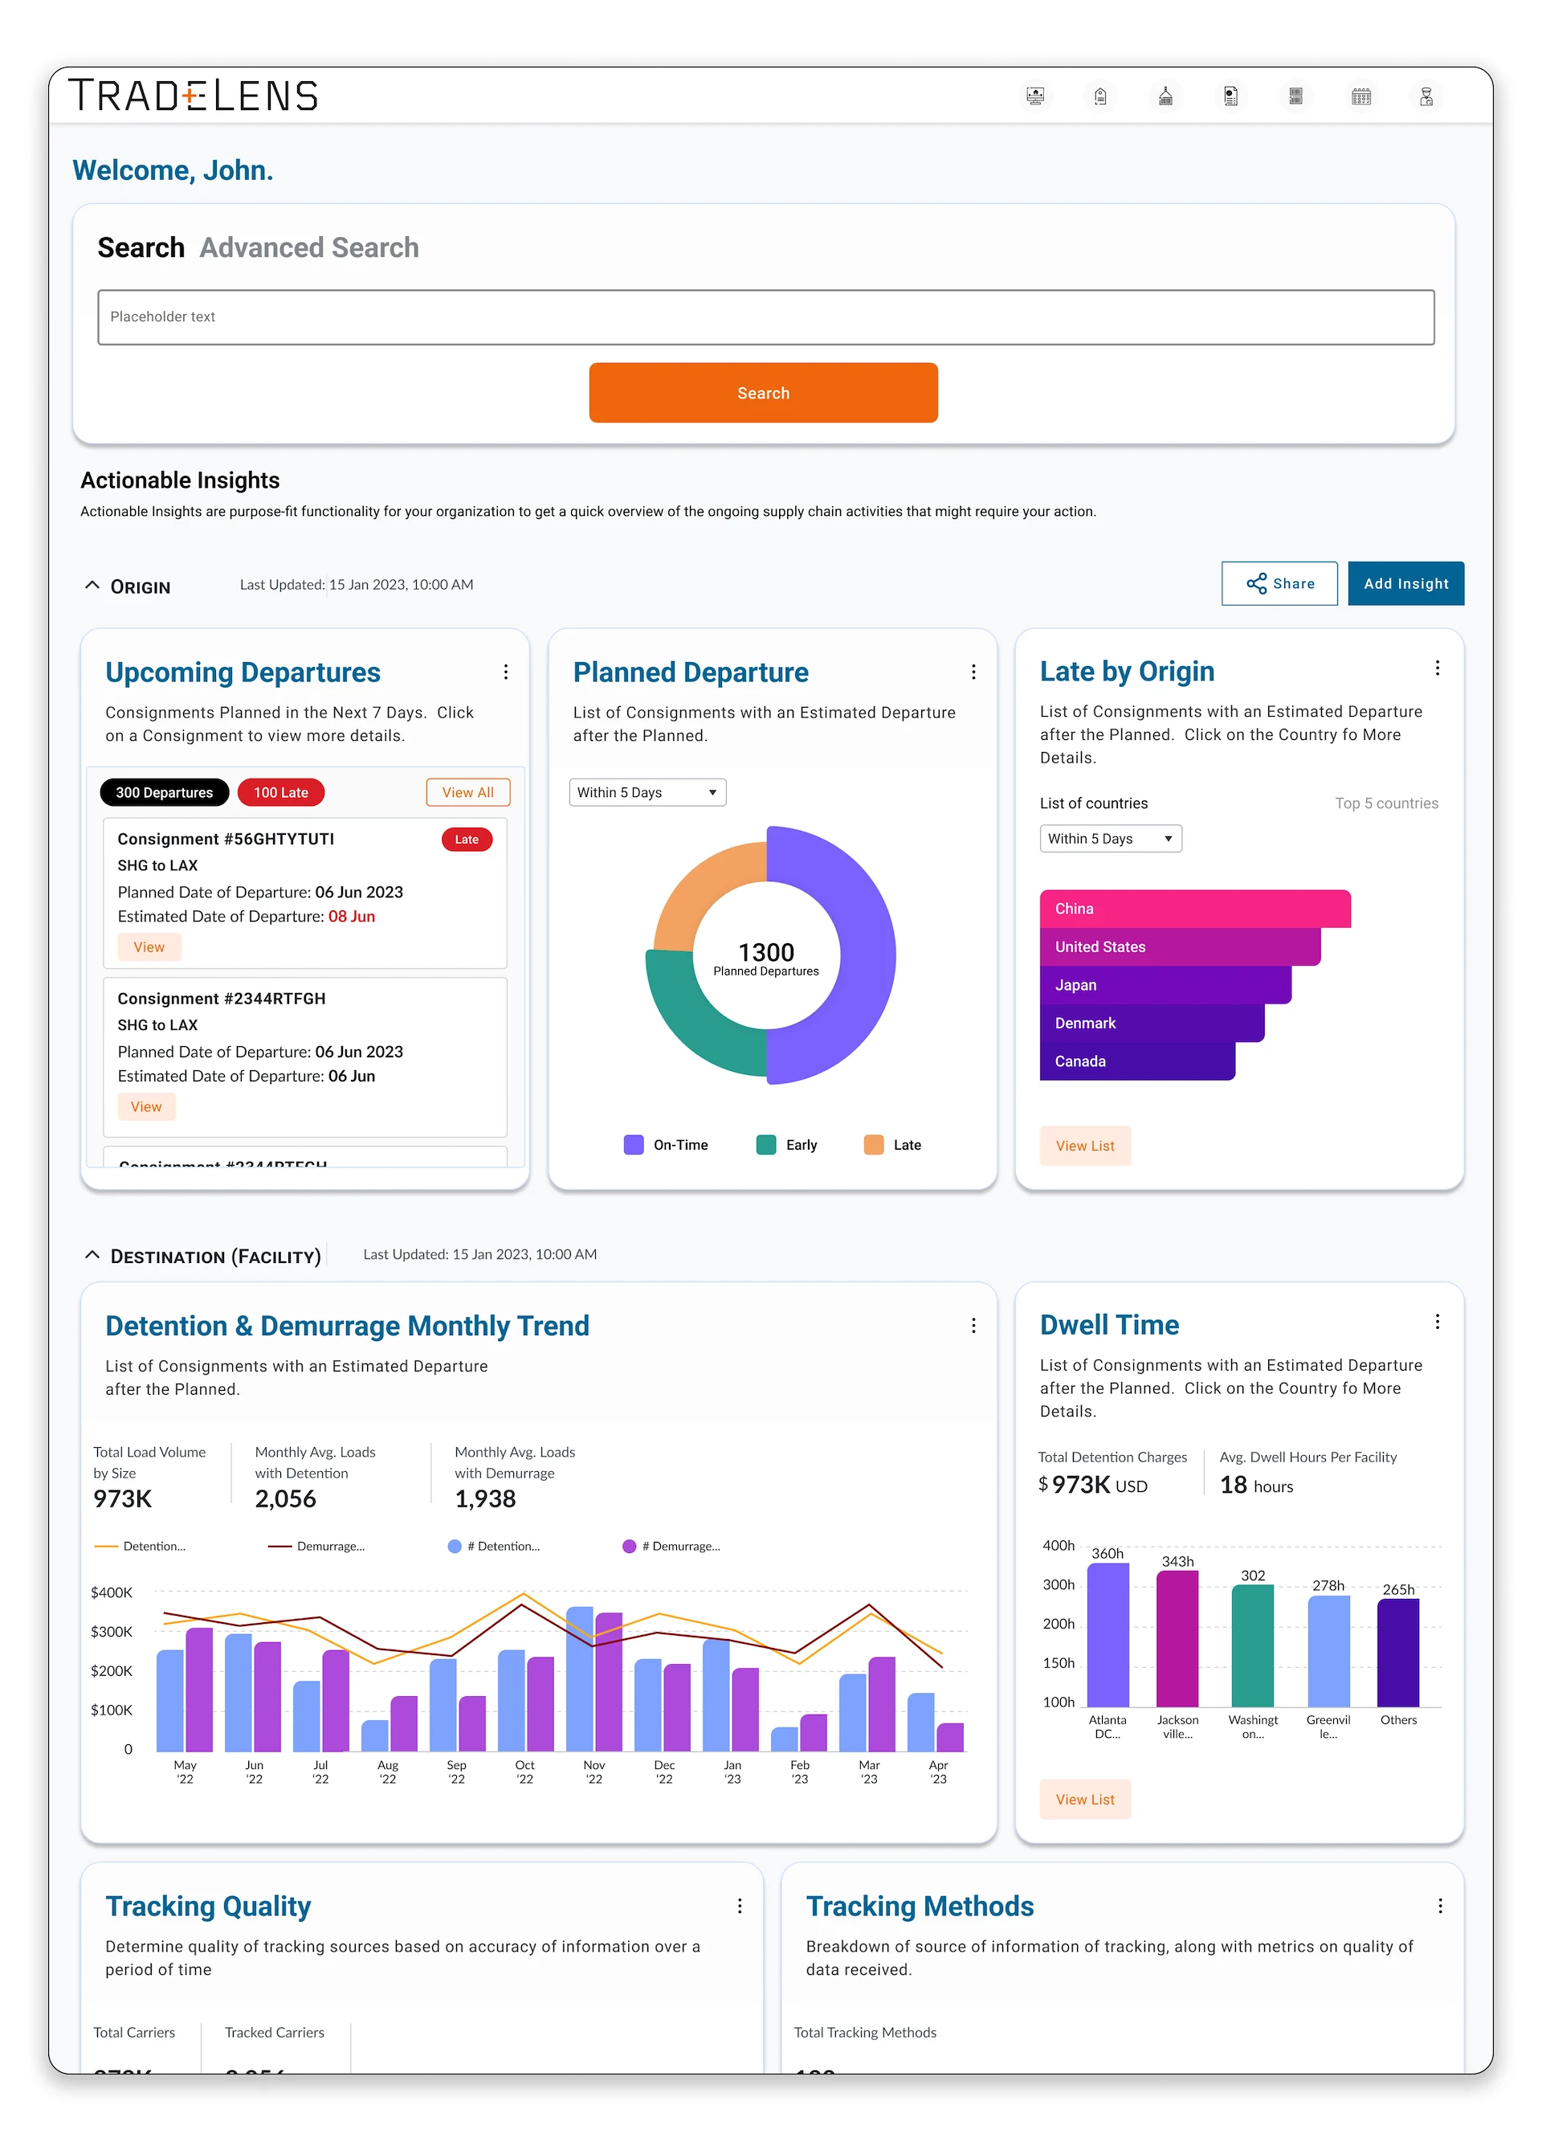
Task: Select the 100 Late filter pill
Action: pos(280,792)
